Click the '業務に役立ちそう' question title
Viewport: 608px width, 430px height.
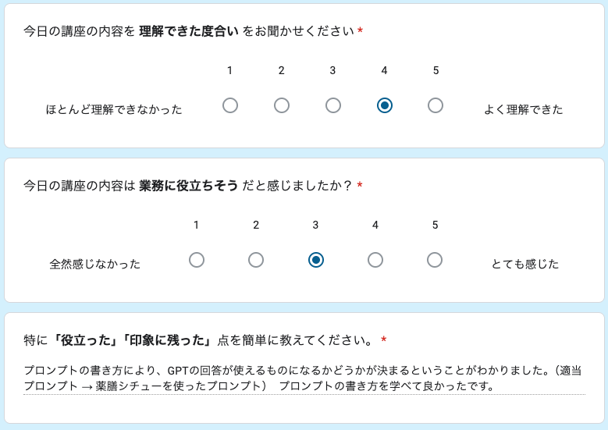187,186
